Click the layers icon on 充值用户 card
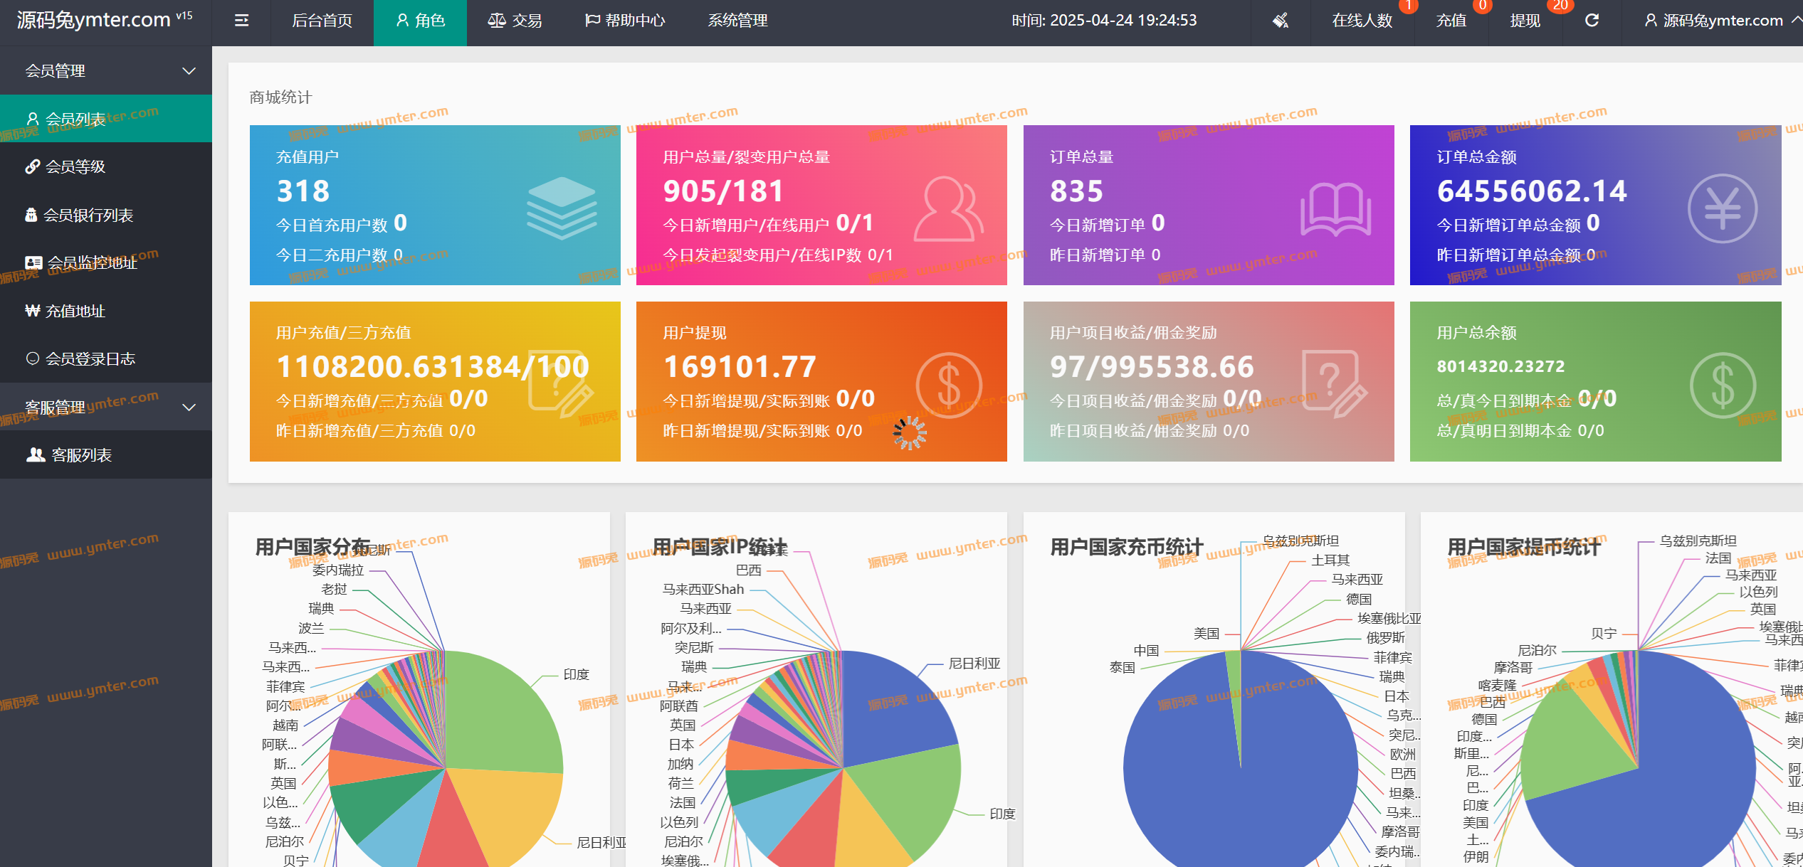Image resolution: width=1803 pixels, height=867 pixels. tap(562, 208)
